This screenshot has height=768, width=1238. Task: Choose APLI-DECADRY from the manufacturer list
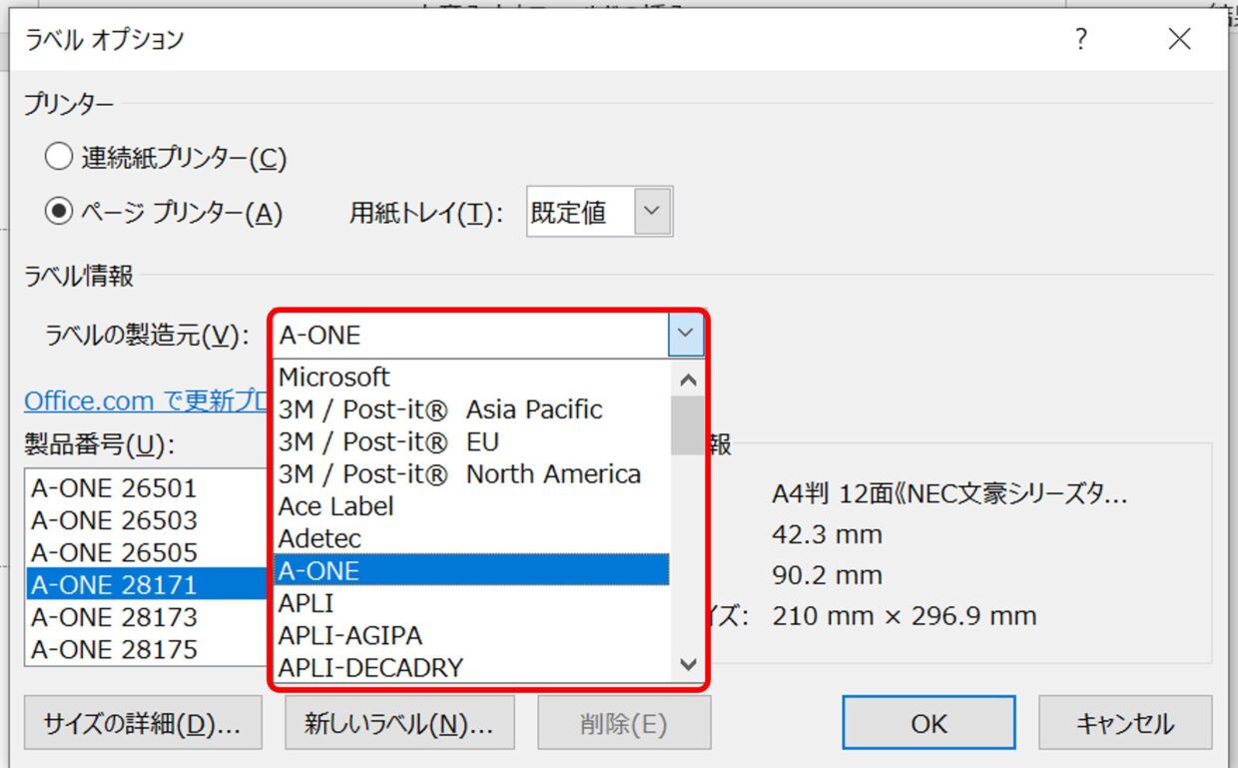pos(471,666)
